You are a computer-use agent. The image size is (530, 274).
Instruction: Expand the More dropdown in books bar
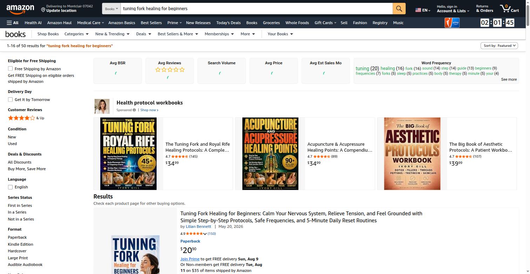(x=248, y=34)
